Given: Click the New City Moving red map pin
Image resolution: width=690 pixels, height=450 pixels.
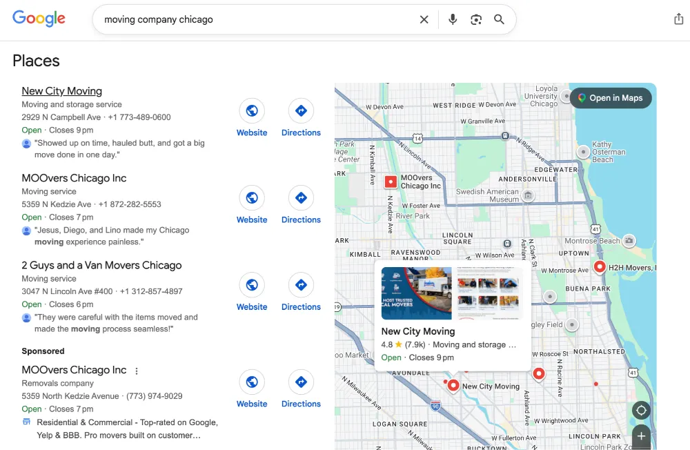Looking at the screenshot, I should pos(453,386).
